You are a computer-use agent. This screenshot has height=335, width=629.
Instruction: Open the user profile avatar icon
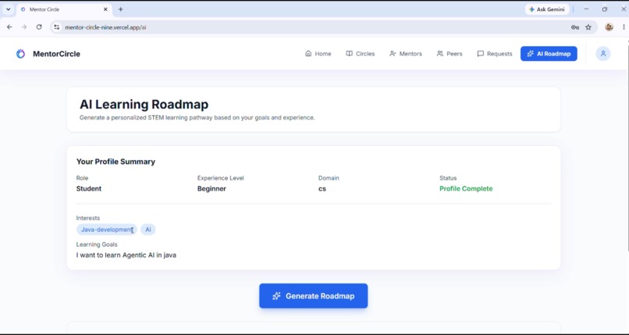tap(603, 54)
